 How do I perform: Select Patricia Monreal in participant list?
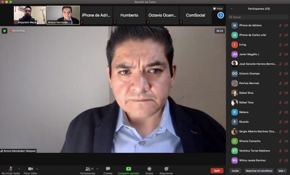click(249, 83)
